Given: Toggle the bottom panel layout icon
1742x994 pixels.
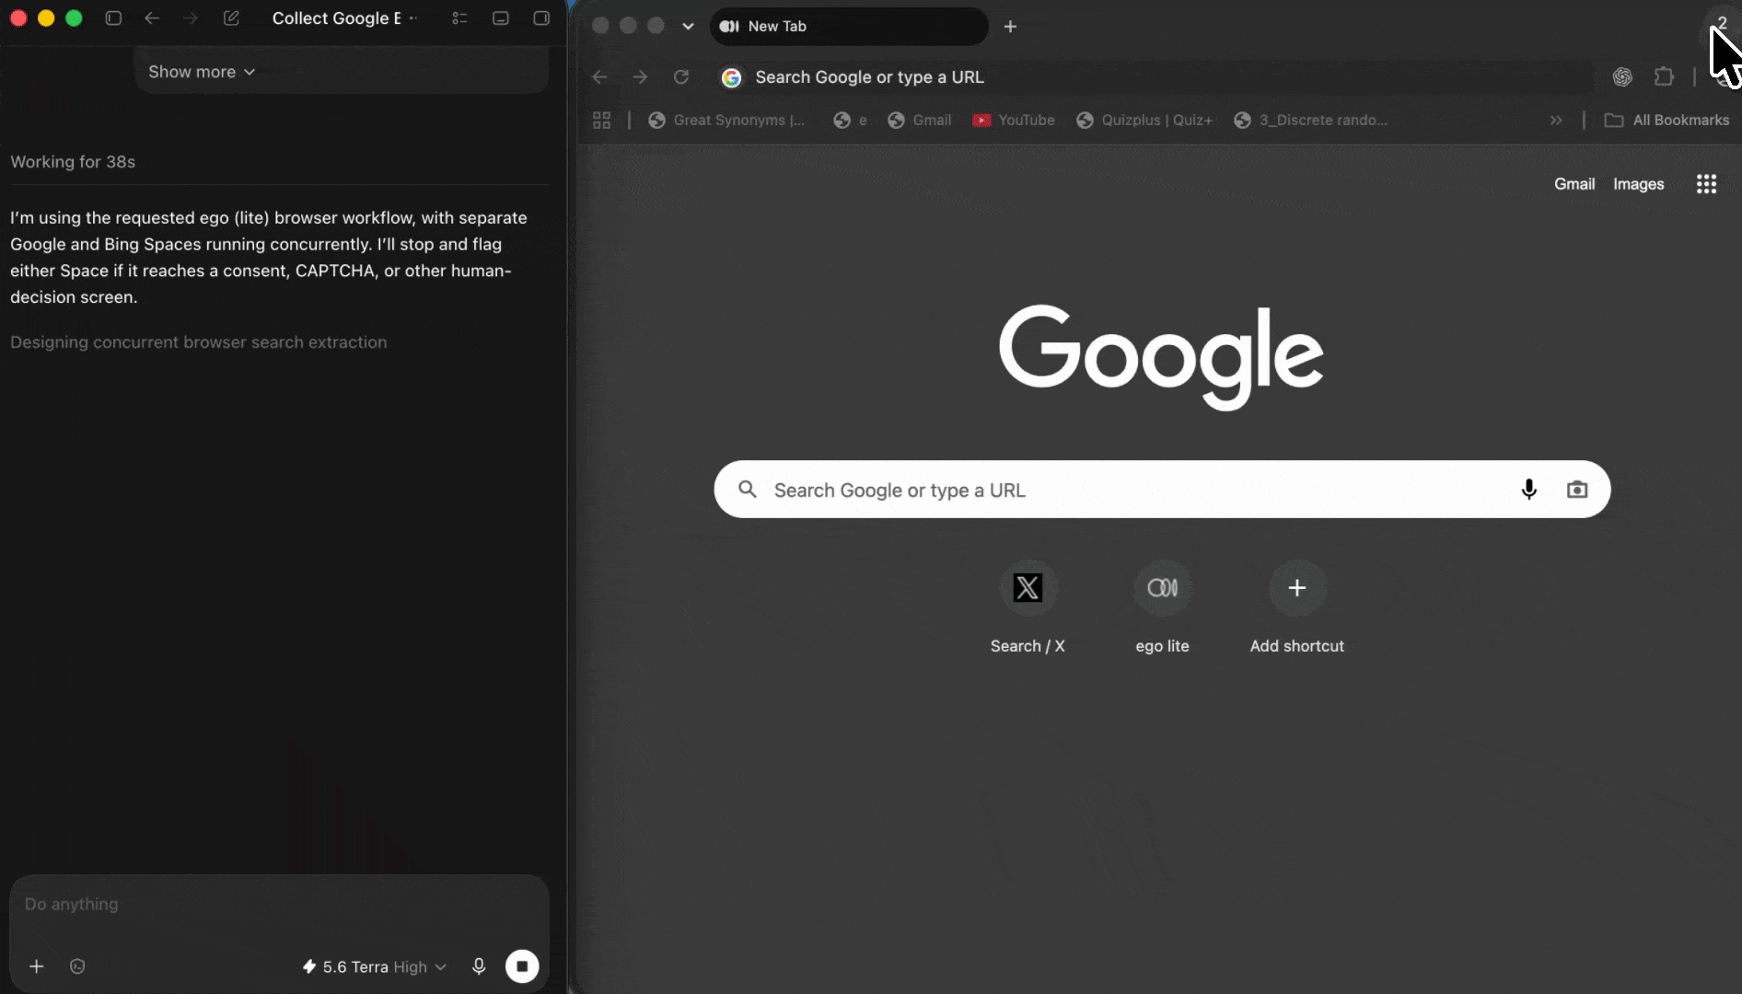Looking at the screenshot, I should pyautogui.click(x=501, y=18).
